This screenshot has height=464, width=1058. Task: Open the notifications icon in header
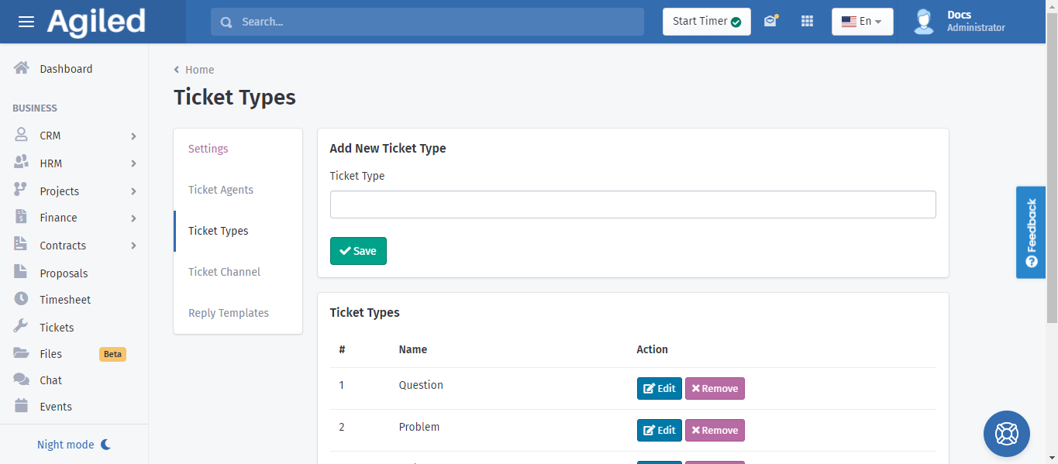pos(770,22)
